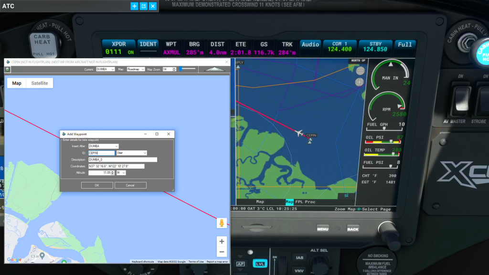The image size is (489, 275).
Task: Pull the CARB HEAT knob
Action: point(44,44)
